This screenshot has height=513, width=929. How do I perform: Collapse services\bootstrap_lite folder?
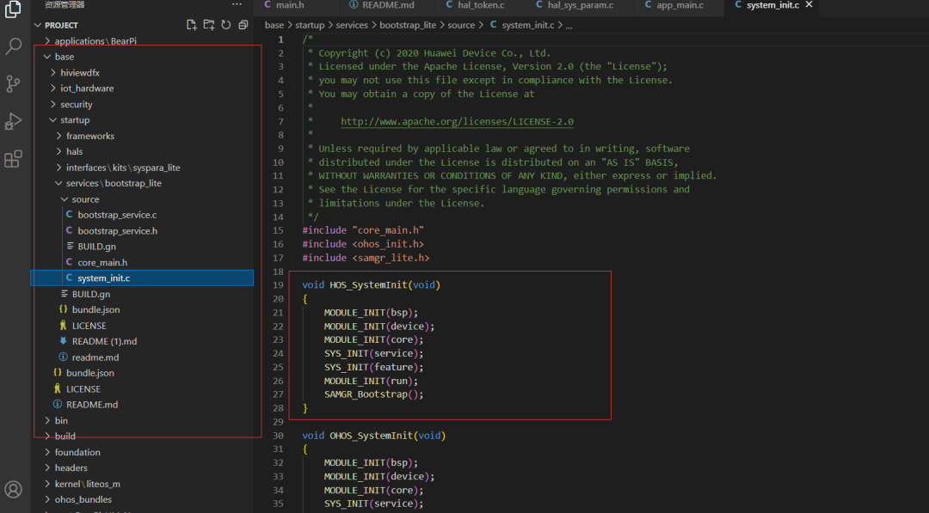point(114,183)
